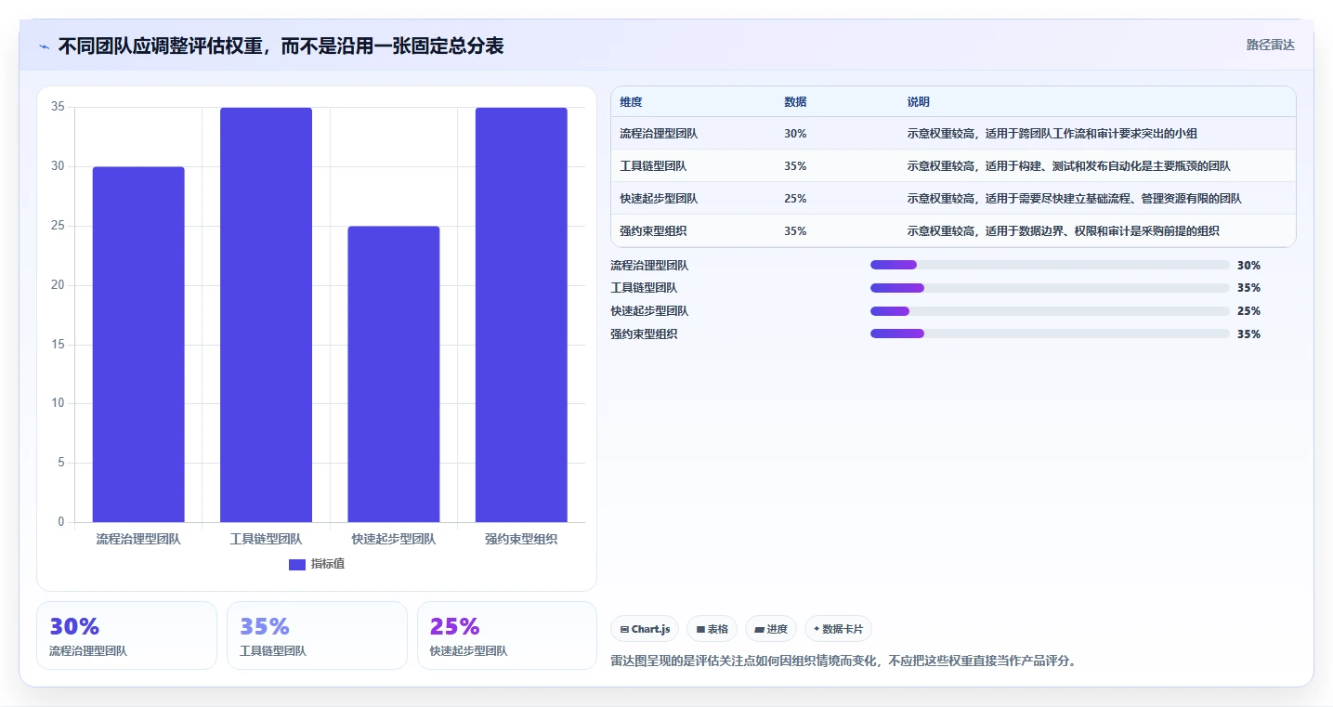Click the 流程治理型团队 bar in the chart
Viewport: 1333px width, 707px height.
138,345
